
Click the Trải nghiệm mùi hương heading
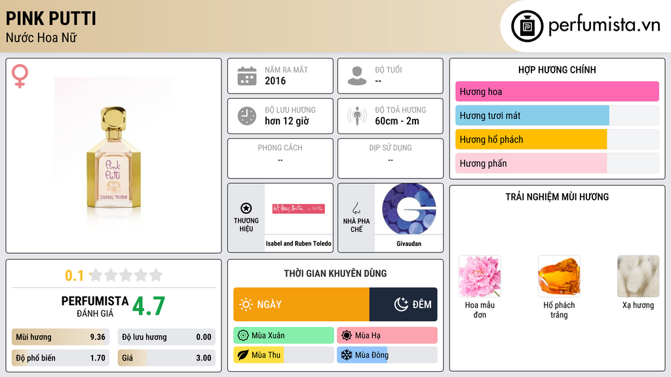tap(557, 196)
